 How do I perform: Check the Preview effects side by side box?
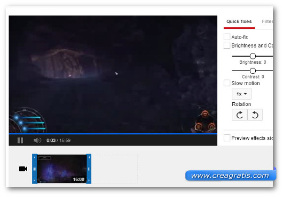coord(227,138)
